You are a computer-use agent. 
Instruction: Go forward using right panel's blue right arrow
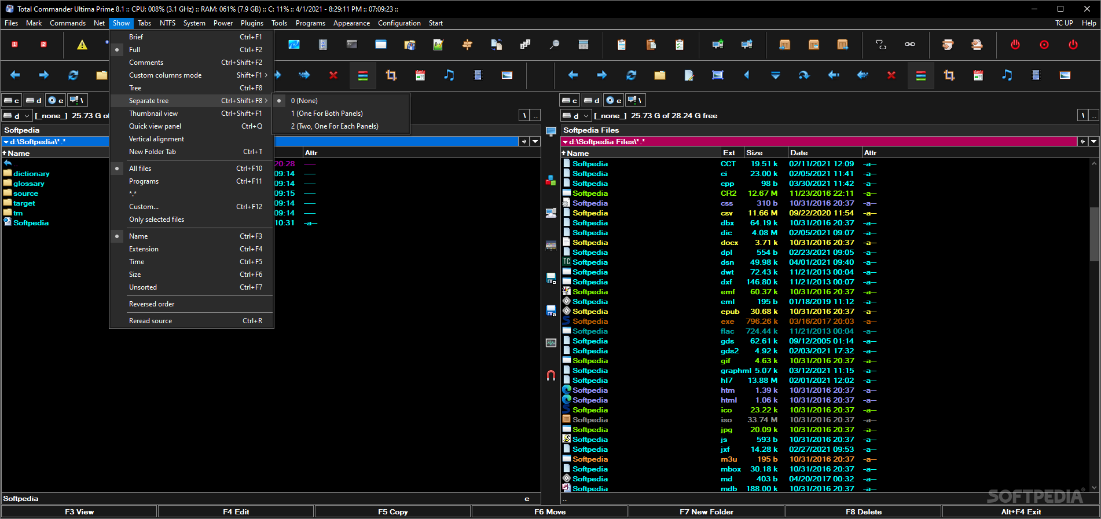(x=602, y=75)
